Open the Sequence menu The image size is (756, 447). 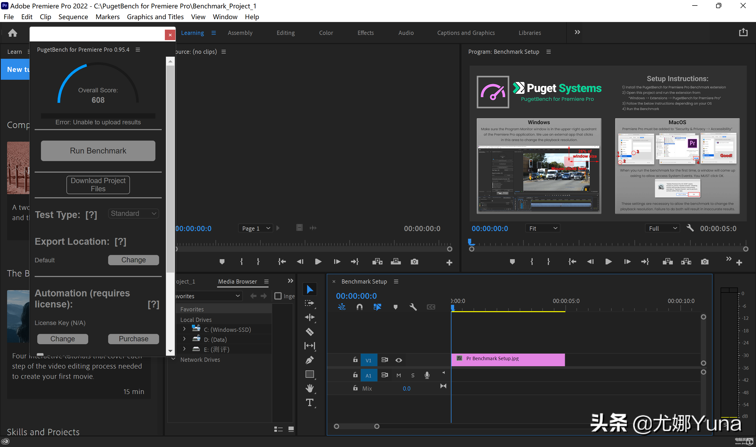pyautogui.click(x=73, y=17)
